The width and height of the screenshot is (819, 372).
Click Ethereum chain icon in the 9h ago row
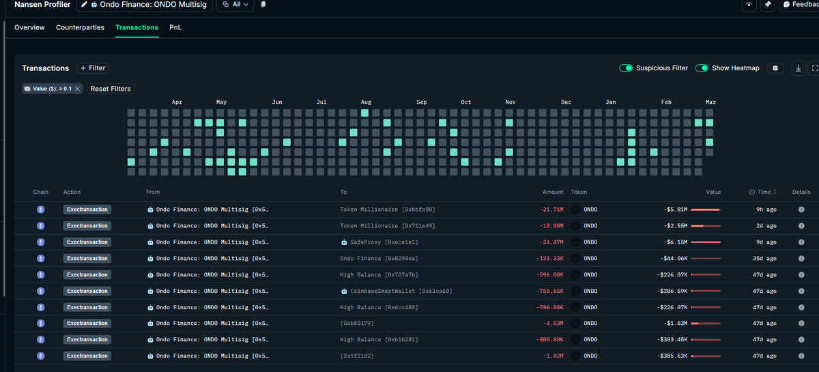[x=40, y=210]
